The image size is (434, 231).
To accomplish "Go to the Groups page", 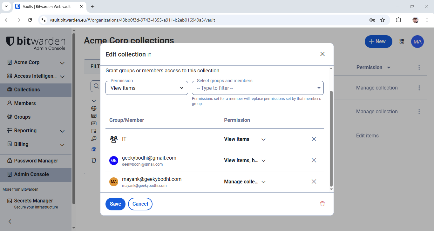I will click(x=36, y=117).
